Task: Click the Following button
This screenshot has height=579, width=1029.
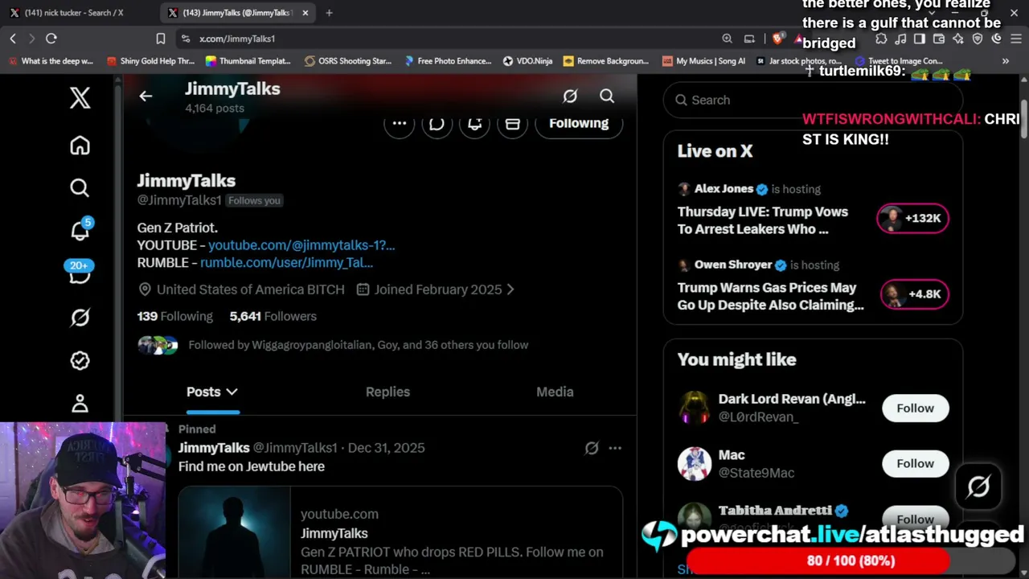Action: (x=579, y=123)
